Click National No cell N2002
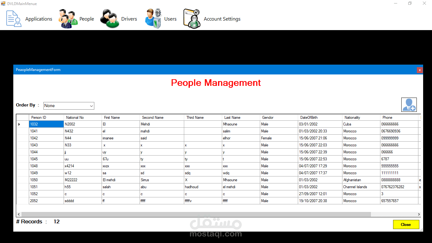 (83, 124)
